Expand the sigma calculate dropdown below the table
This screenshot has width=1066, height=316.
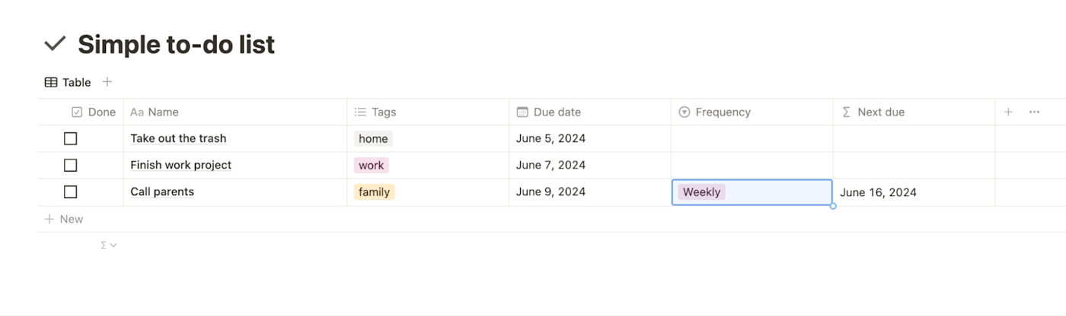coord(109,245)
